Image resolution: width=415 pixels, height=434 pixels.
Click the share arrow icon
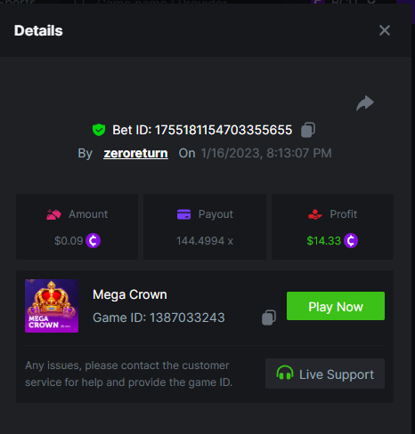click(x=365, y=103)
